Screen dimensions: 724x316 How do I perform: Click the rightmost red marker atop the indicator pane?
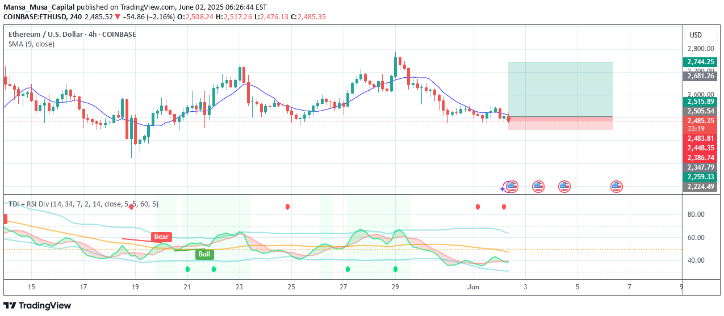504,207
